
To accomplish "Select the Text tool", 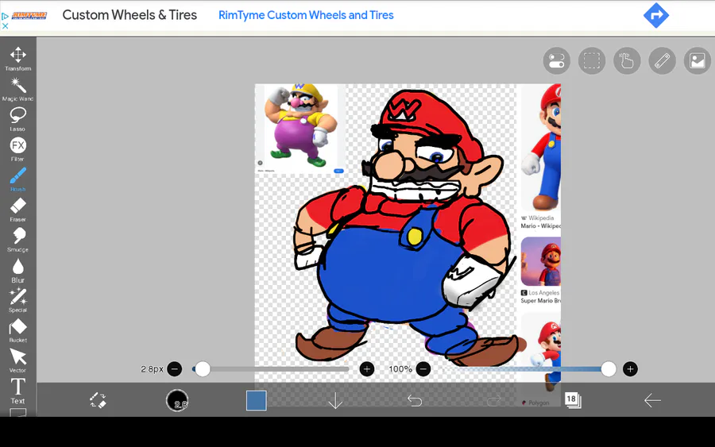I will pyautogui.click(x=17, y=391).
